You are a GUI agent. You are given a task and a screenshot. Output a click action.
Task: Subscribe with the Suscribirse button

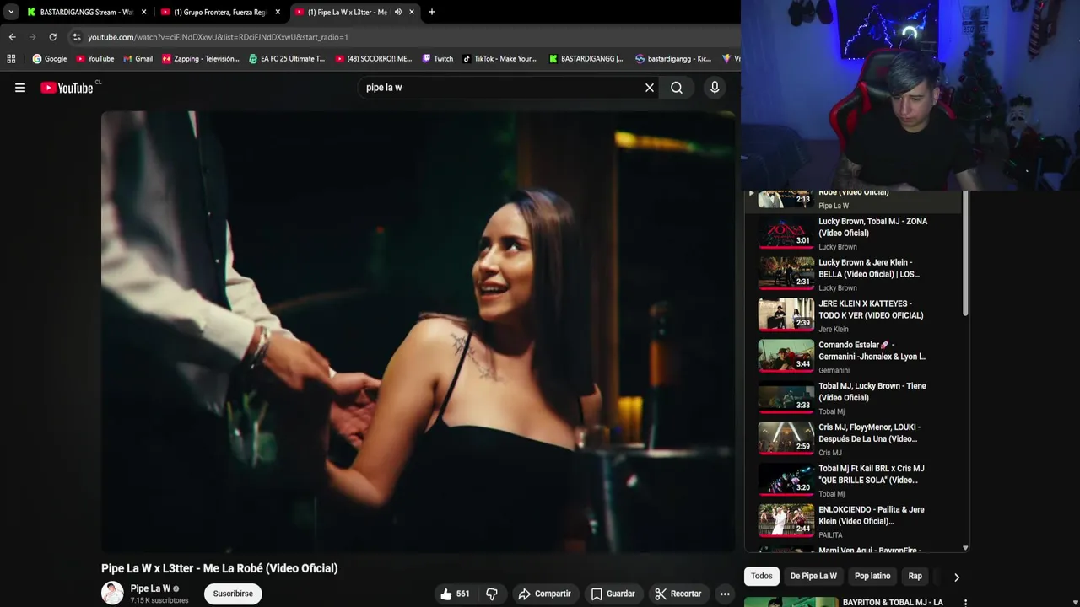(x=233, y=594)
